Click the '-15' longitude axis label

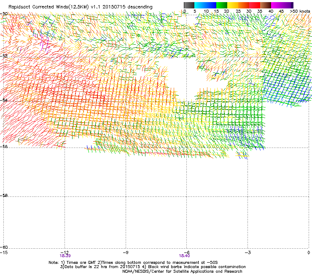point(4,253)
